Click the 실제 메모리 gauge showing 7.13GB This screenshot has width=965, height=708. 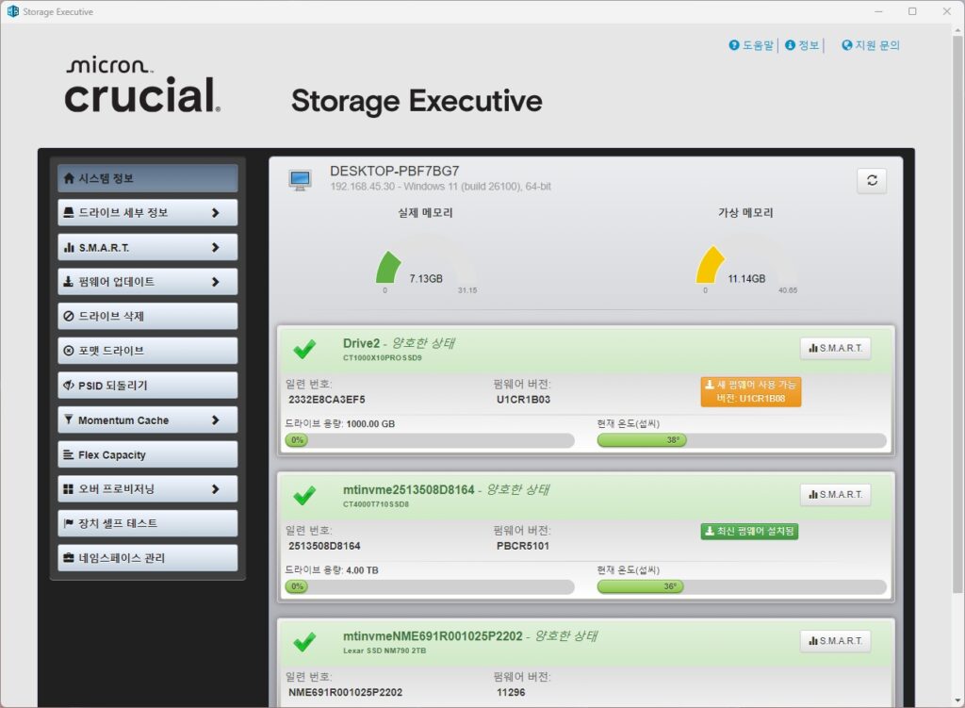tap(426, 265)
